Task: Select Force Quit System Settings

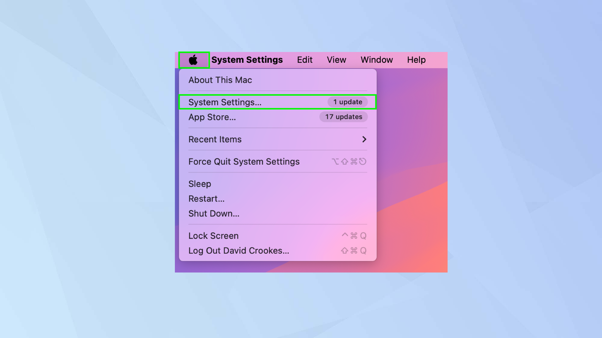Action: coord(244,162)
